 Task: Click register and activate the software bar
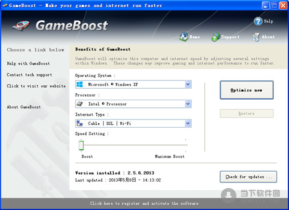point(144,203)
